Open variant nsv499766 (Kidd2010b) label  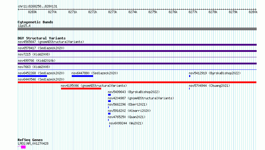point(37,61)
